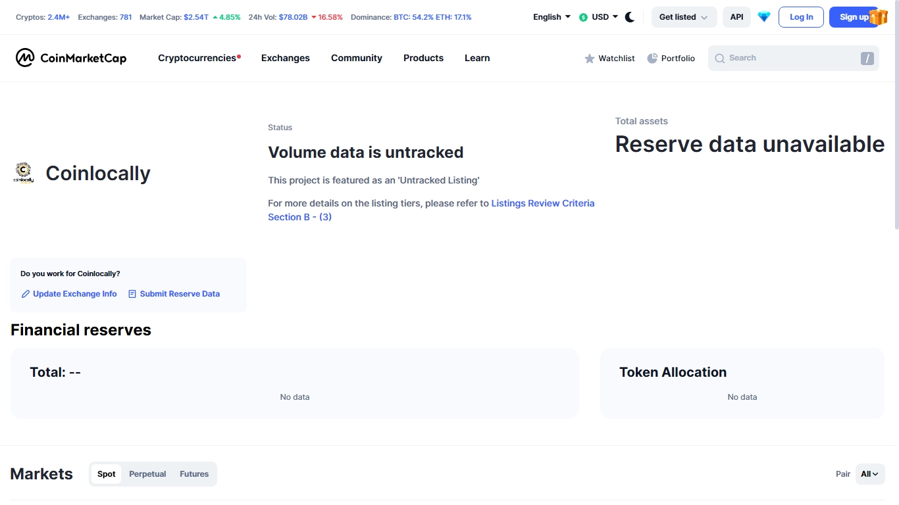Click the gift box icon on Sign up

(x=879, y=17)
